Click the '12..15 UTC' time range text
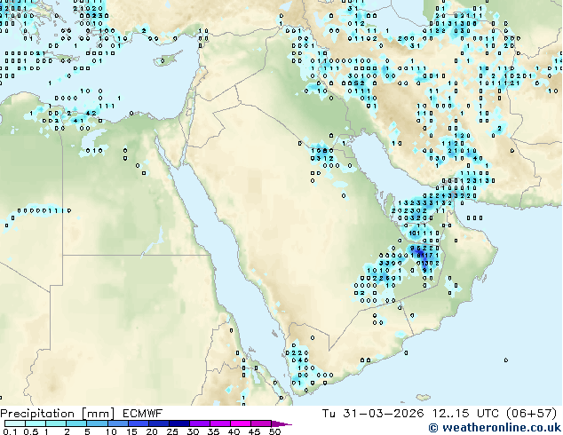The height and width of the screenshot is (435, 563). coord(465,414)
